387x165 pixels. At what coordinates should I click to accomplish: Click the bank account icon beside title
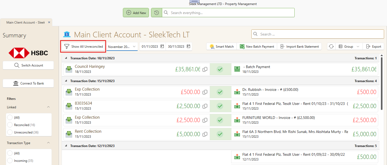[67, 34]
